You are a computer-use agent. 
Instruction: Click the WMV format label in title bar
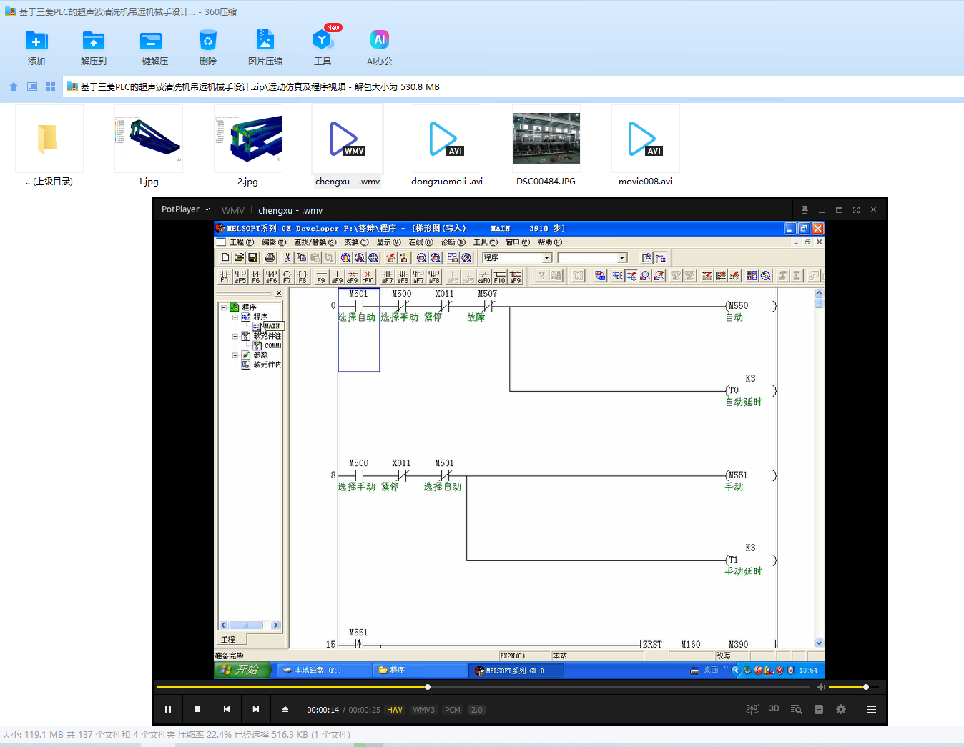click(x=233, y=210)
